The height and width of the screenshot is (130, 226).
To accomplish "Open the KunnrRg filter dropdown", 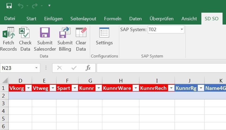I will pos(201,88).
